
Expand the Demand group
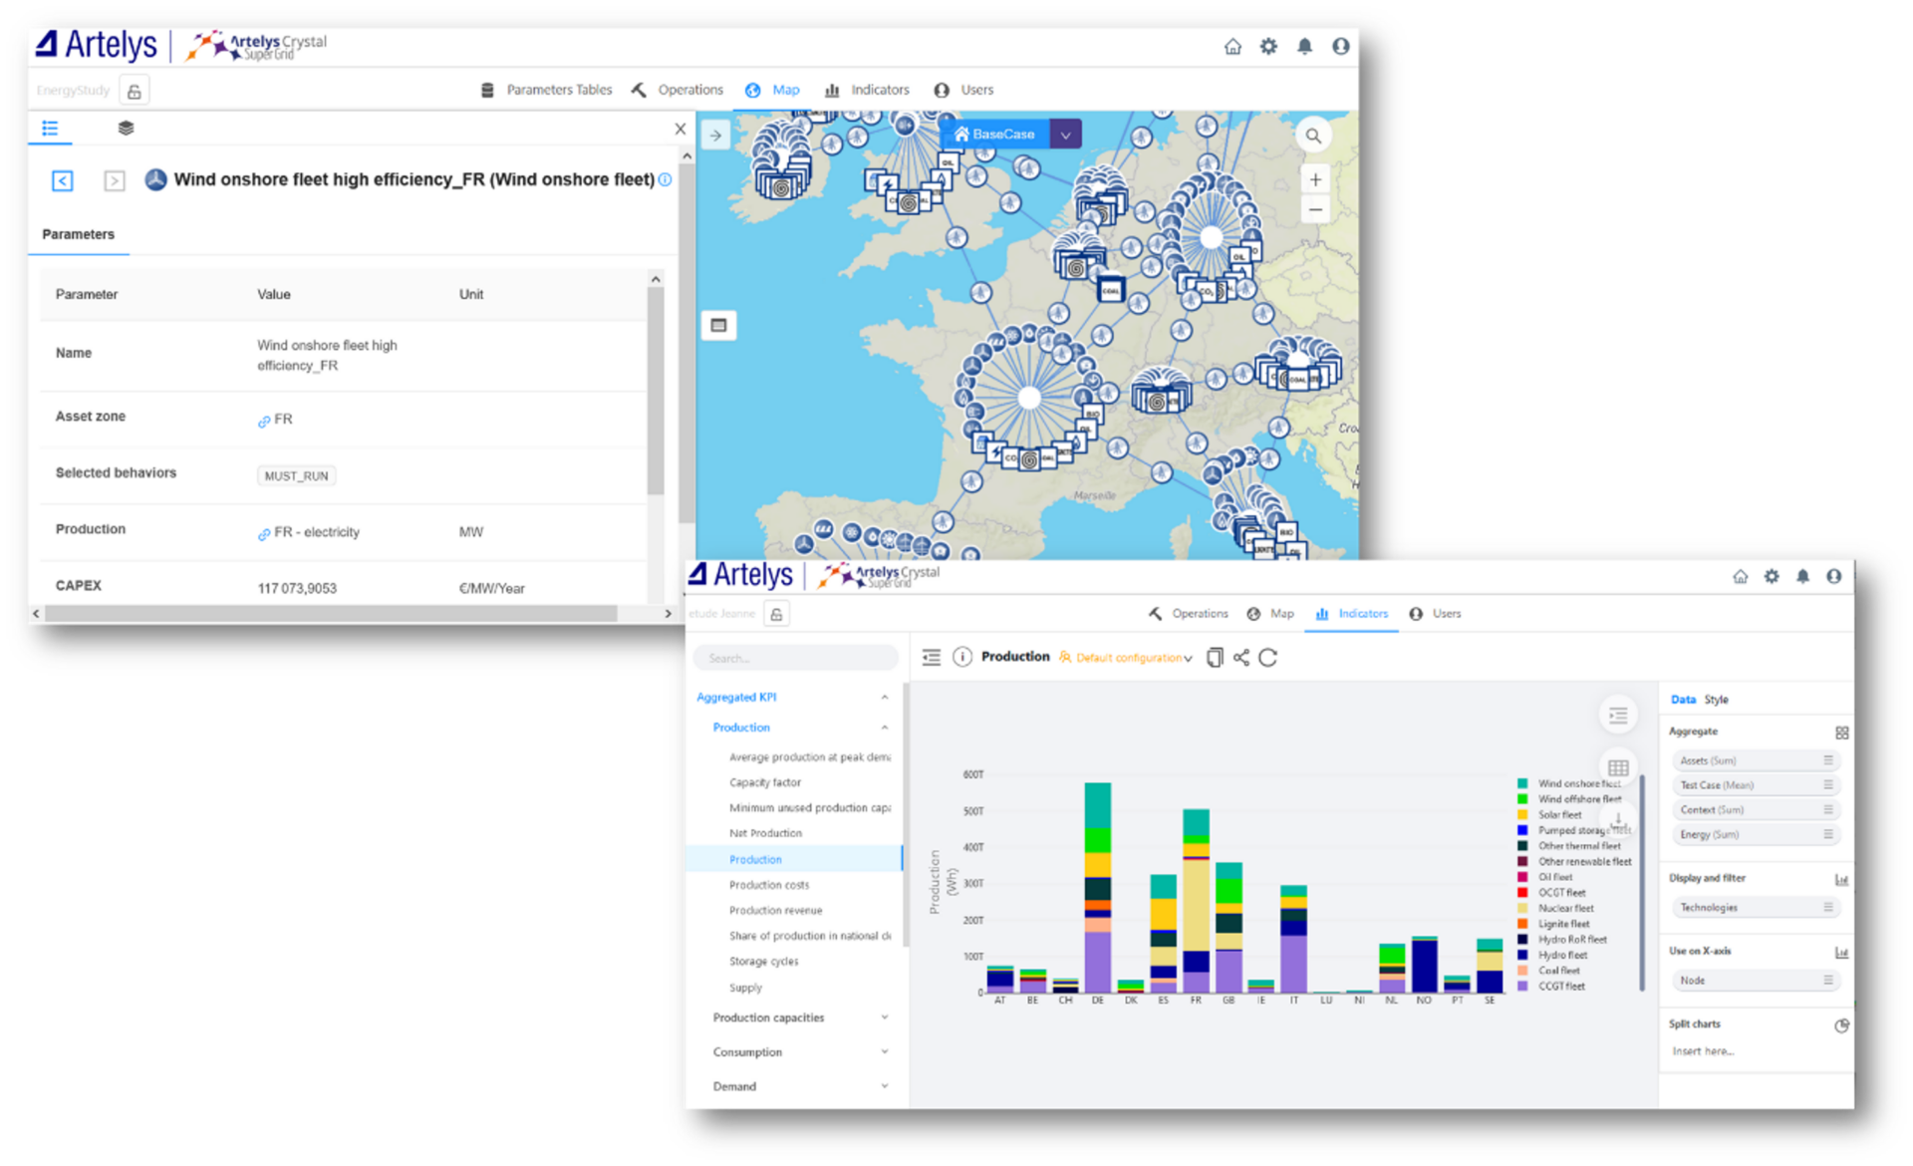click(884, 1086)
